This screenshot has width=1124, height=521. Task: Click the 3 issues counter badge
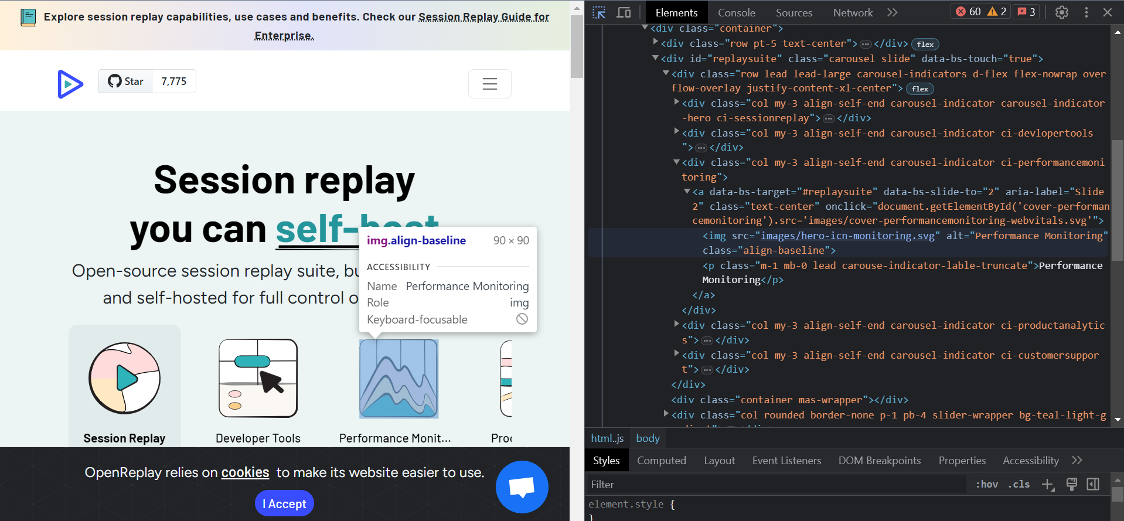click(x=1026, y=12)
